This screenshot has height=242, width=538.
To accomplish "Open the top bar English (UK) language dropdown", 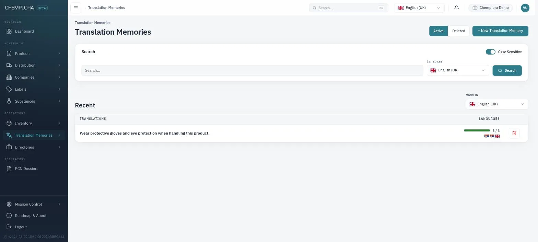I will [x=419, y=8].
